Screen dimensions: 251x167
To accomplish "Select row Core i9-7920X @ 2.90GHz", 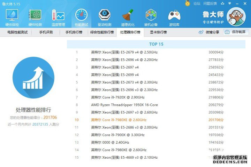I will (x=156, y=97).
